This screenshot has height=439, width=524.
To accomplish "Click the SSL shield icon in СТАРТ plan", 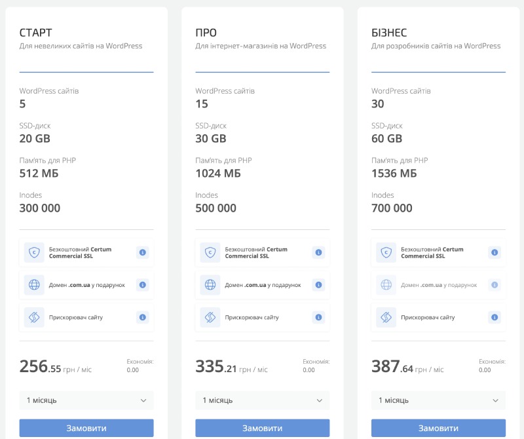I will [35, 252].
